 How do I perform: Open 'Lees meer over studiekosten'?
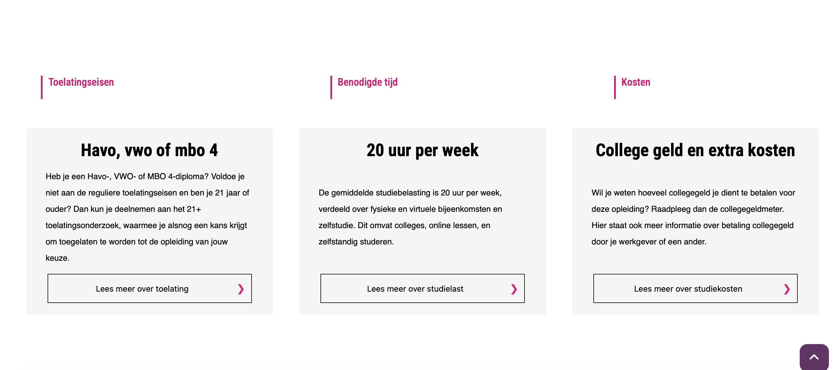pyautogui.click(x=688, y=289)
